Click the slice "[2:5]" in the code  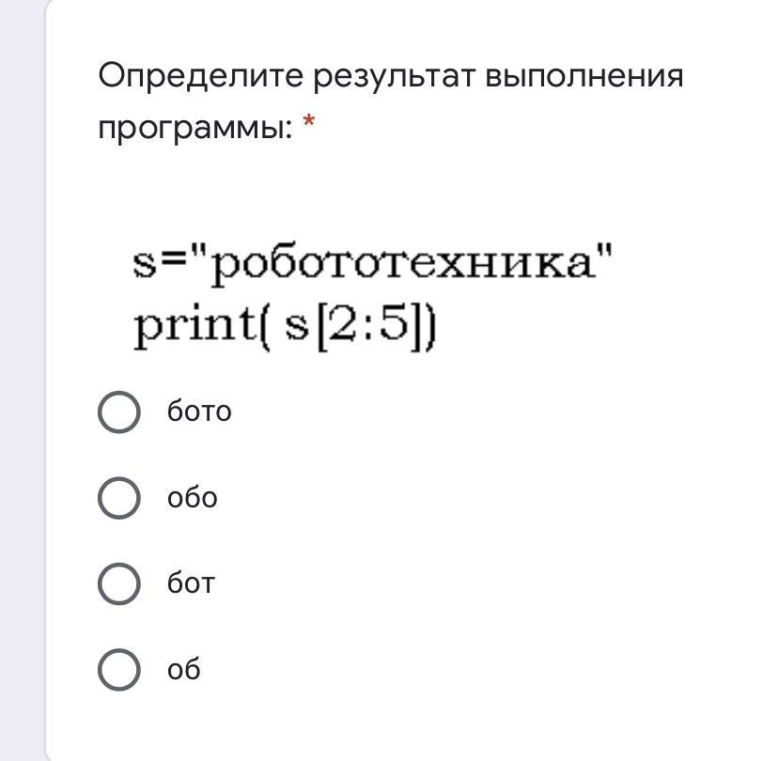(x=372, y=328)
